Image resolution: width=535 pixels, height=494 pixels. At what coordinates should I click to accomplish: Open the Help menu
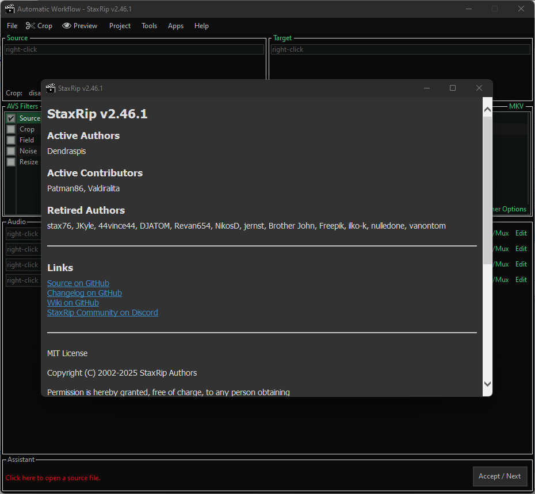(x=201, y=26)
